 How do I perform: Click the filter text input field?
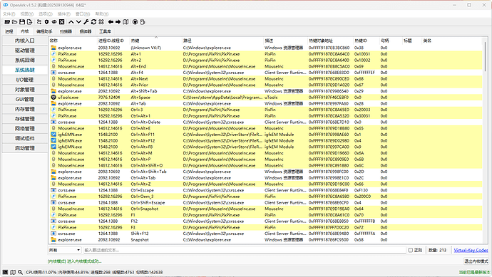pos(245,250)
